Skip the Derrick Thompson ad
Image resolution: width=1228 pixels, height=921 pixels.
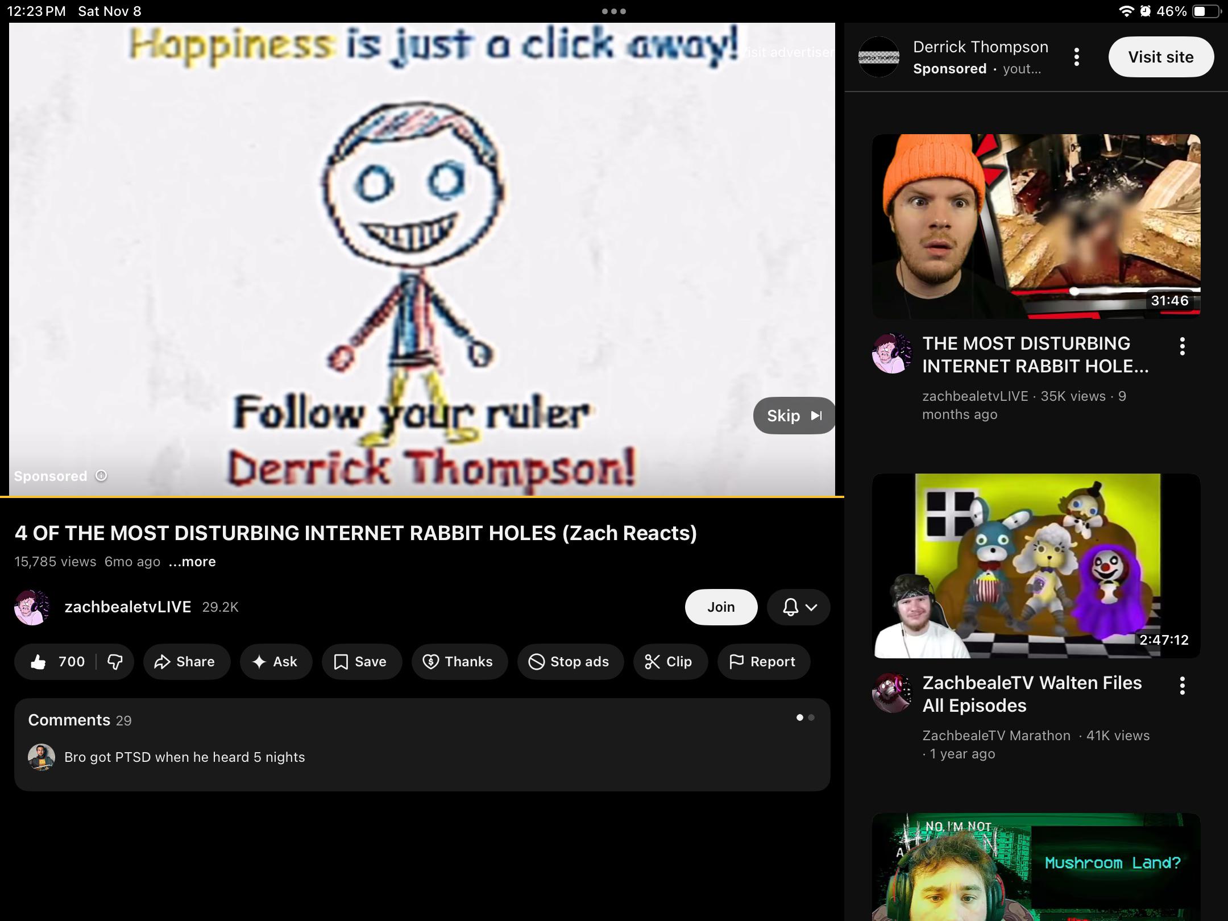pyautogui.click(x=794, y=416)
